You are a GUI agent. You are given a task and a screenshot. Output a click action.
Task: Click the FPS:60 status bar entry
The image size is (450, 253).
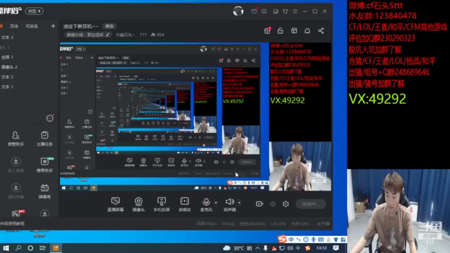228,224
